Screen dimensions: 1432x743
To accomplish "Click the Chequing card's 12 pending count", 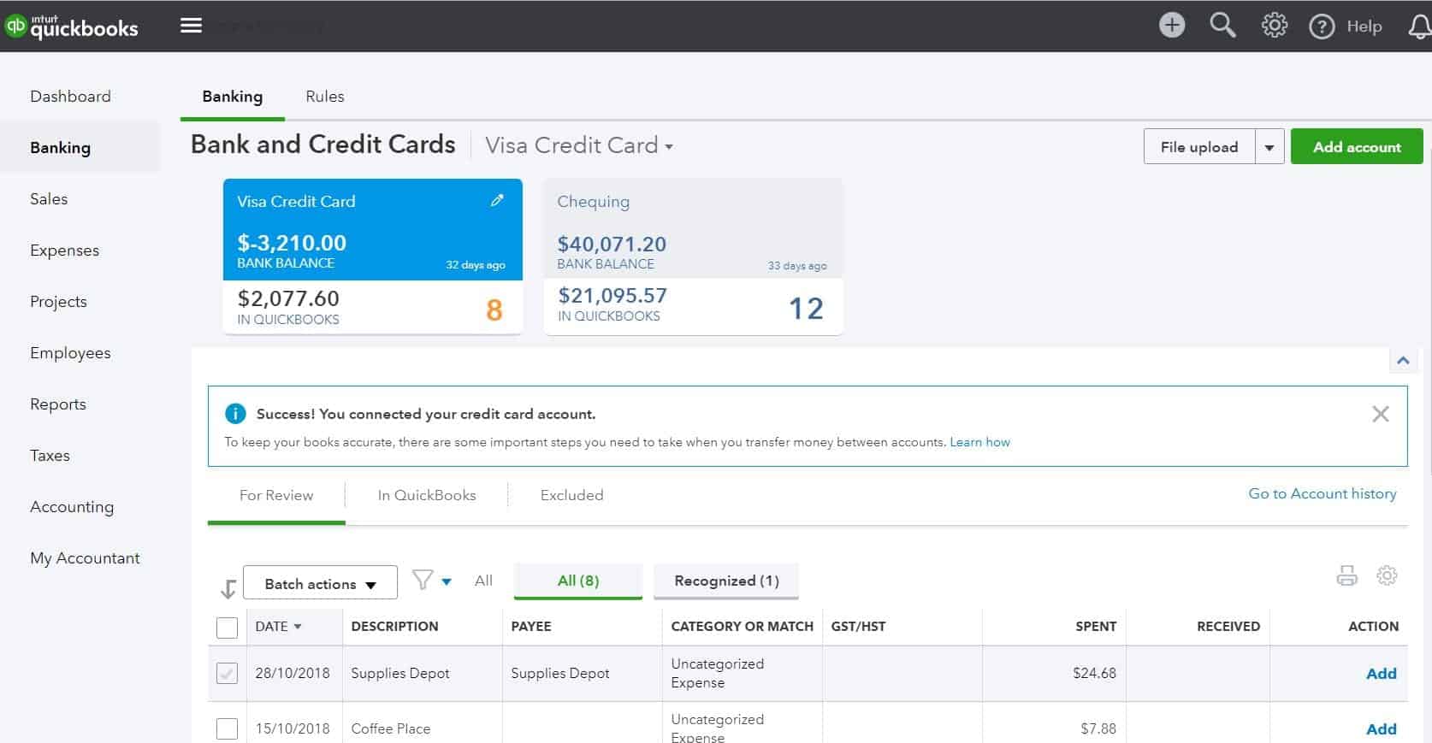I will [806, 309].
